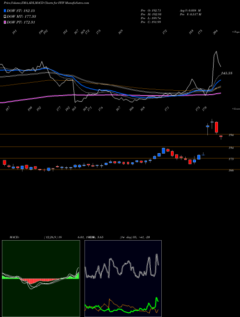This screenshot has width=240, height=317.
Task: Click the Pre C: 191.99 value
Action: click(x=151, y=22)
